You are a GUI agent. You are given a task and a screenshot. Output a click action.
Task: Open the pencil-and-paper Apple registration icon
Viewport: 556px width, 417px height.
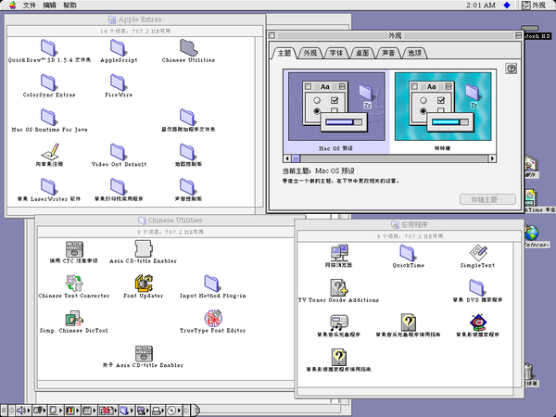pyautogui.click(x=50, y=151)
